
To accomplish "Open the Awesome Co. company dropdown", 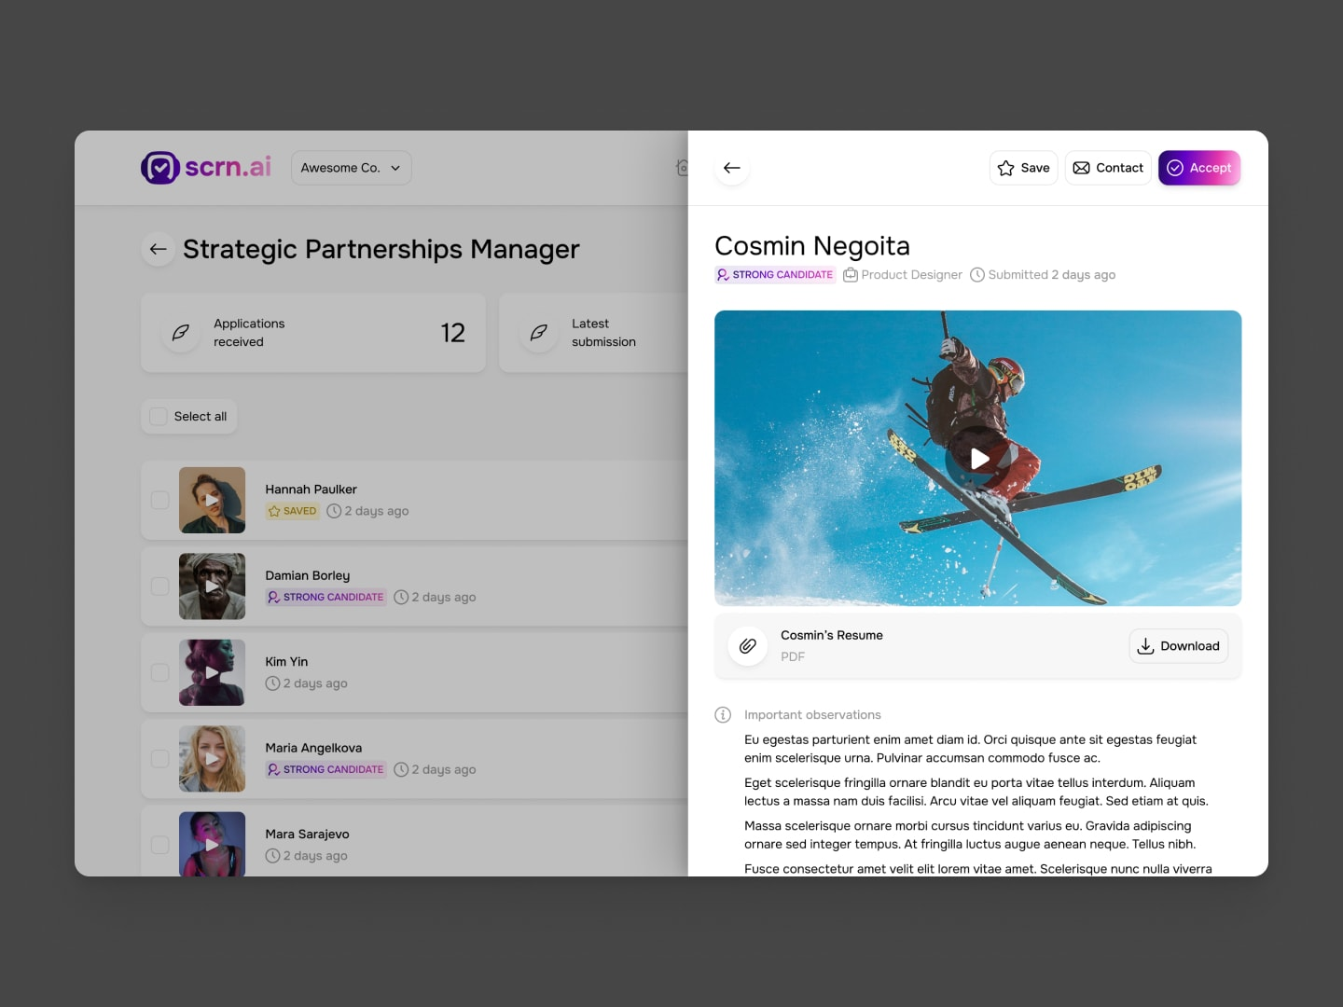I will point(352,168).
